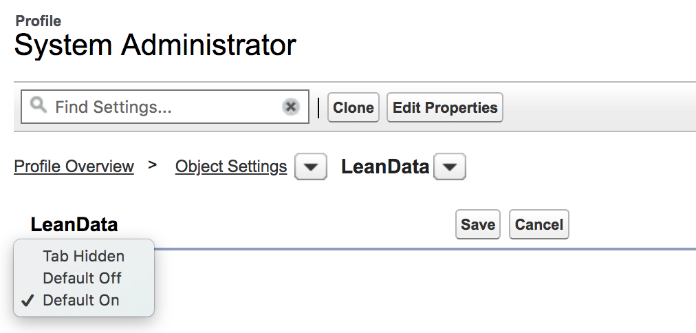Expand the dropdown arrow next to LeanData breadcrumb
The width and height of the screenshot is (696, 333).
(450, 167)
